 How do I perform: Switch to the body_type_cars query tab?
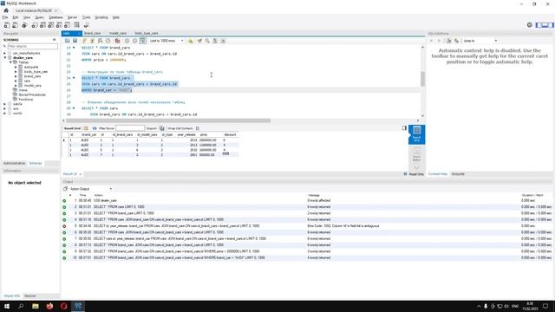pos(147,33)
